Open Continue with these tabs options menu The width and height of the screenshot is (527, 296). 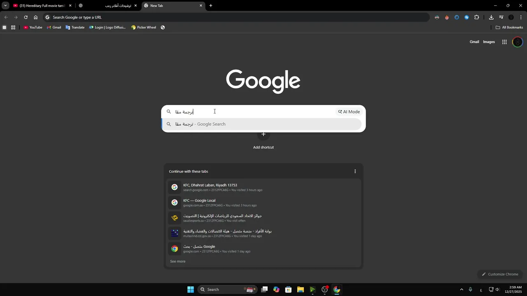pyautogui.click(x=355, y=171)
